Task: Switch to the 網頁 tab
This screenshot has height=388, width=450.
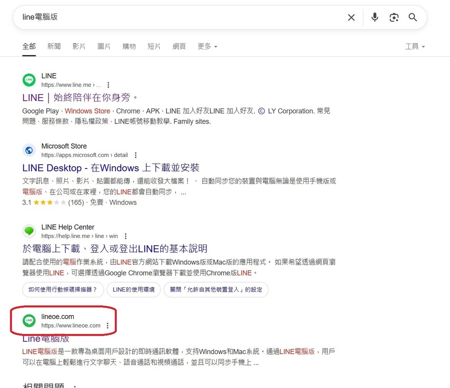Action: [x=179, y=47]
